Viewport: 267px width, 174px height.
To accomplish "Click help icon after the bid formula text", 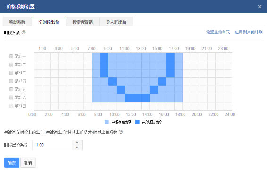I will tap(121, 132).
